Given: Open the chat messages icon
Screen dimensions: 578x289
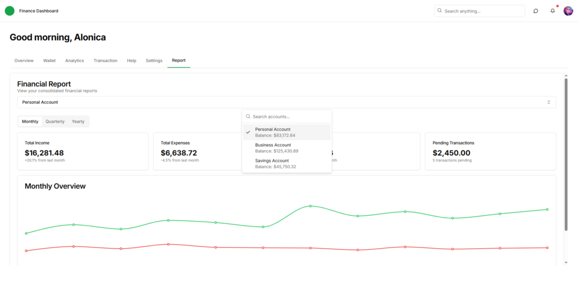Looking at the screenshot, I should coord(535,11).
